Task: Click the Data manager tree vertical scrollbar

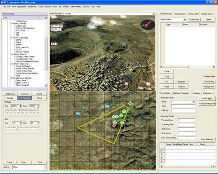Action: click(x=46, y=51)
